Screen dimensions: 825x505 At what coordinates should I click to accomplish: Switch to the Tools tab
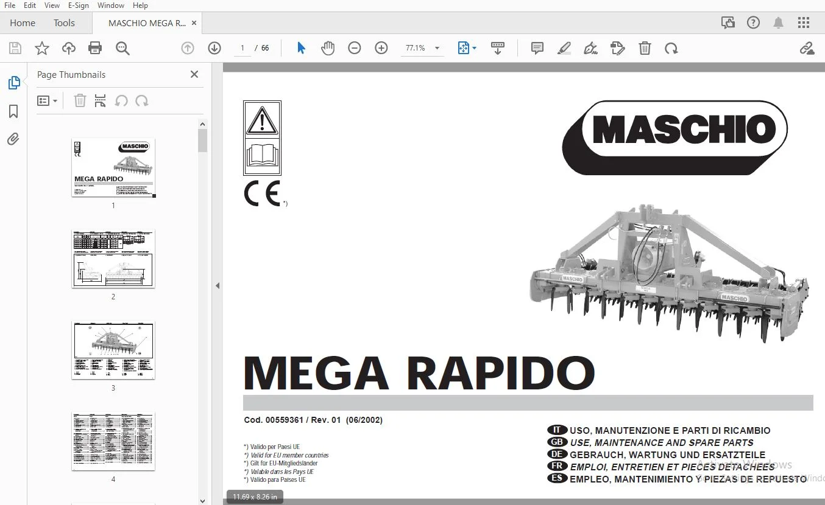[64, 23]
